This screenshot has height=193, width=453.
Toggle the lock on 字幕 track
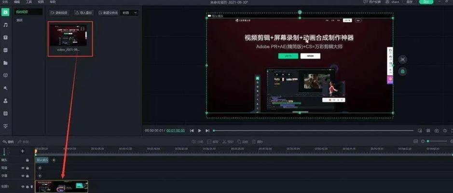[x=27, y=176]
